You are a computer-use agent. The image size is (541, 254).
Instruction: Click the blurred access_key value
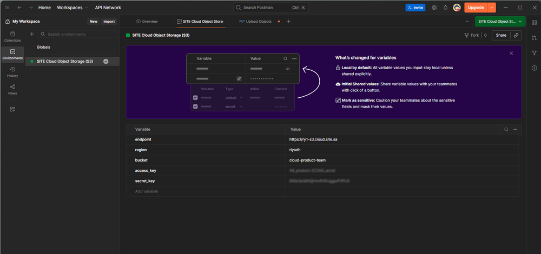pyautogui.click(x=312, y=171)
